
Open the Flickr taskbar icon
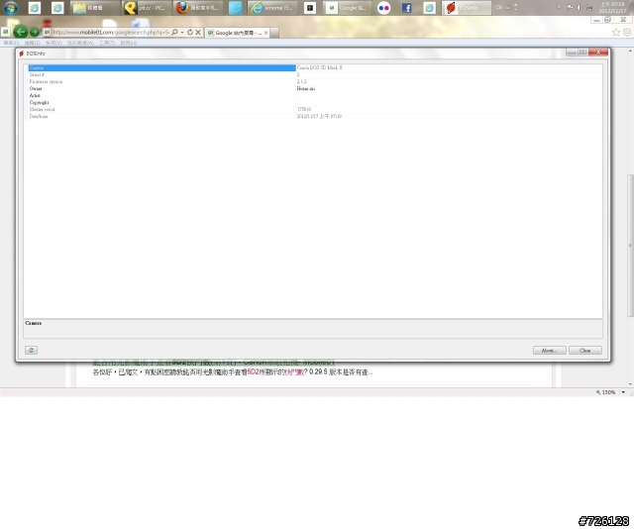[383, 8]
